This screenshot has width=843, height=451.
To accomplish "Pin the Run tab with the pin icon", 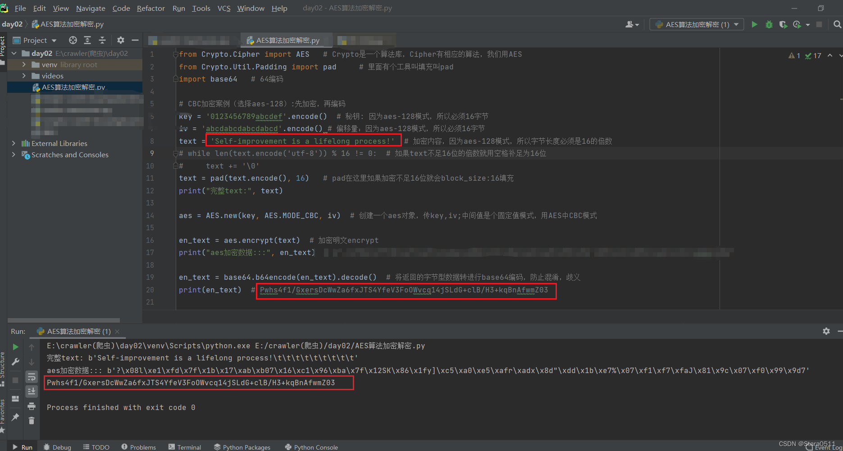I will coord(15,417).
